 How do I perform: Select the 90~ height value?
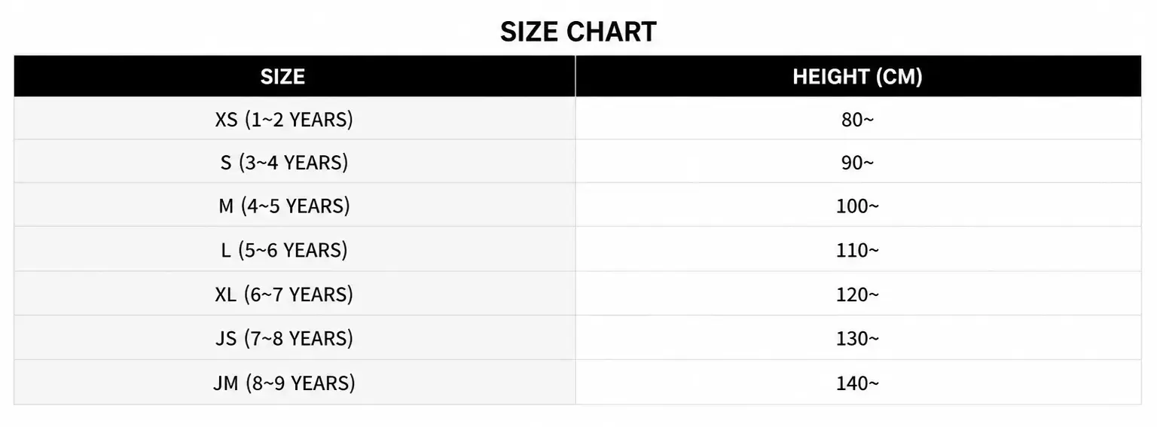click(857, 163)
